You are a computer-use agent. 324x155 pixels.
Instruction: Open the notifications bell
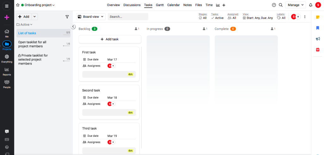[x=311, y=5]
